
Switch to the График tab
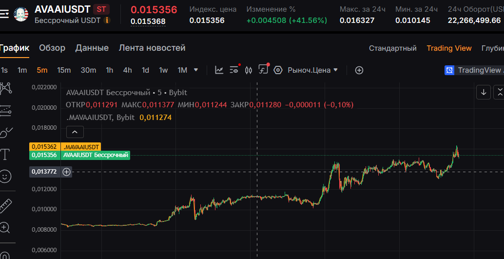14,48
